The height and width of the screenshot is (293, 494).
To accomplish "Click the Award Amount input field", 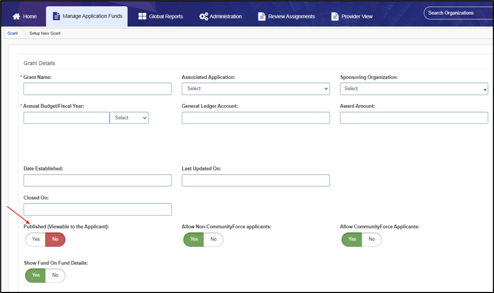I will 413,118.
